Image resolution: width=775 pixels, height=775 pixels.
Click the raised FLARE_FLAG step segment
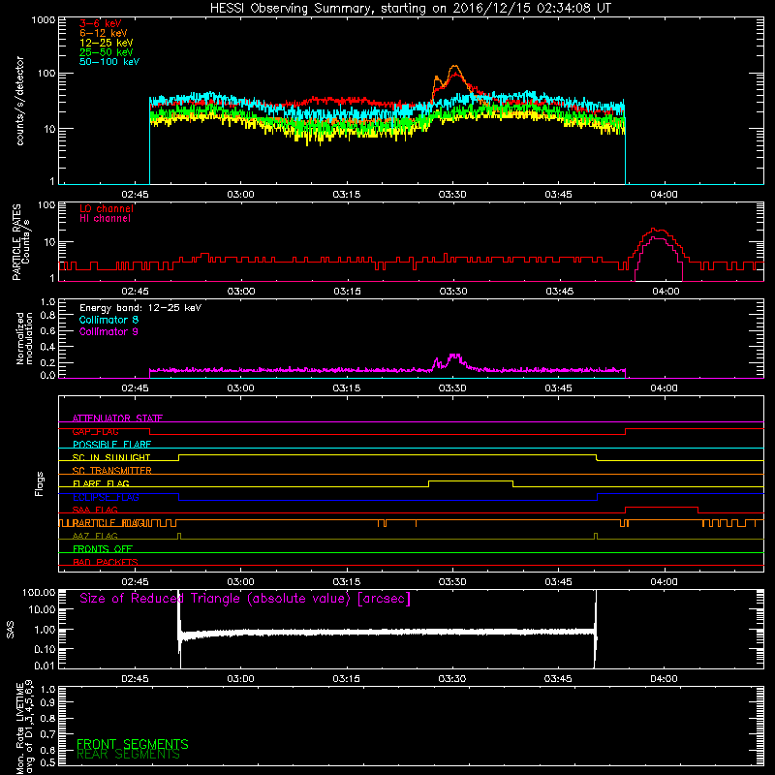471,480
